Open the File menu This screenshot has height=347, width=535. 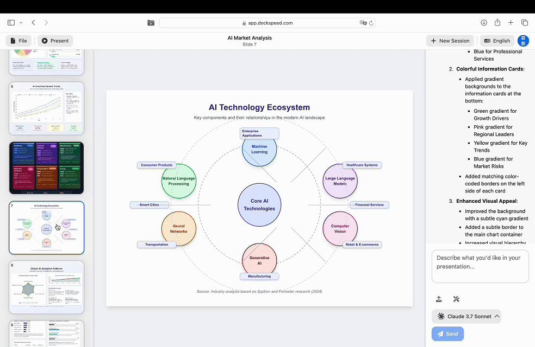click(18, 41)
